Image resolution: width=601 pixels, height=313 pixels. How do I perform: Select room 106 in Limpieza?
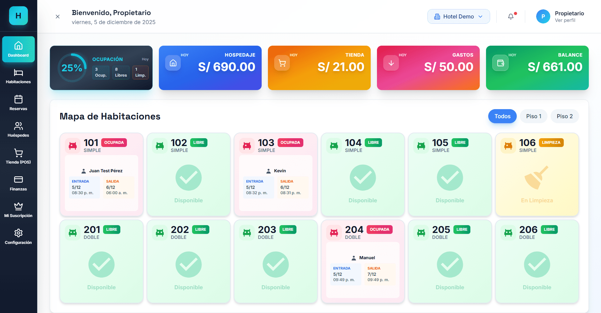pos(537,174)
